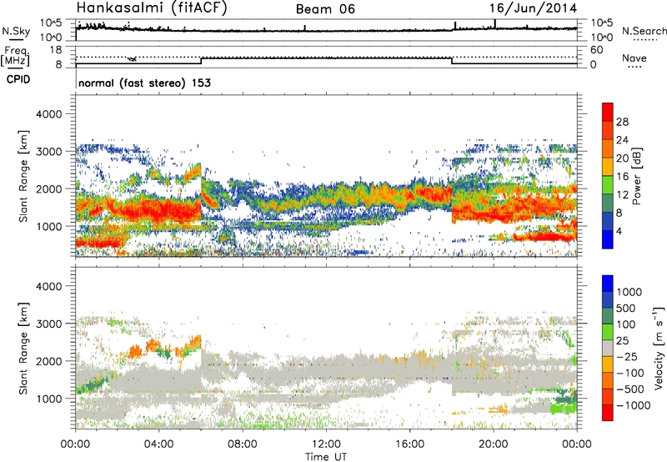Click the strong red power band near 04:00

[x=159, y=211]
